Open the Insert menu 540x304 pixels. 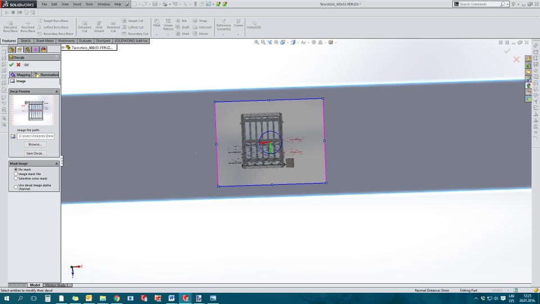(77, 4)
